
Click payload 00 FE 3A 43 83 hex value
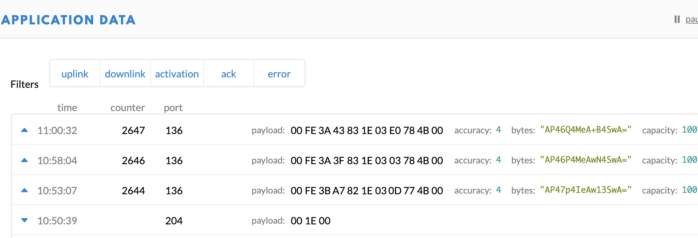tap(367, 130)
